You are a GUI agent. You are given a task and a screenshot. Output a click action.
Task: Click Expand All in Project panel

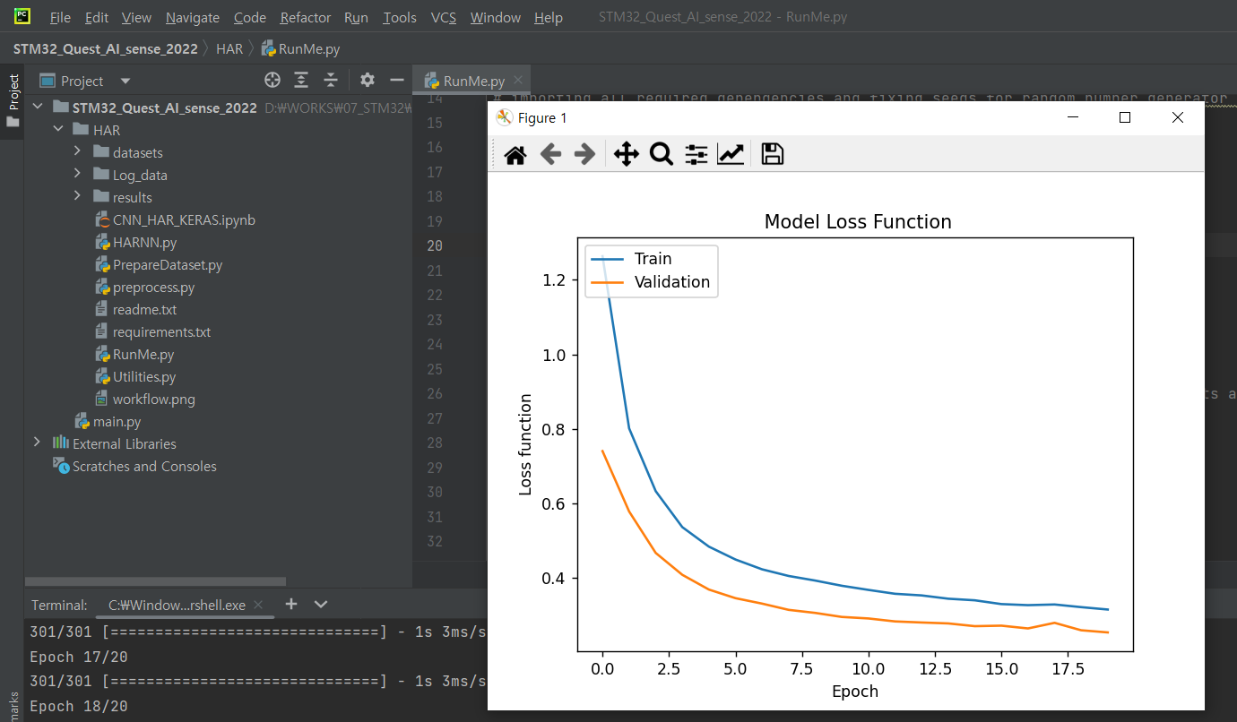tap(301, 81)
